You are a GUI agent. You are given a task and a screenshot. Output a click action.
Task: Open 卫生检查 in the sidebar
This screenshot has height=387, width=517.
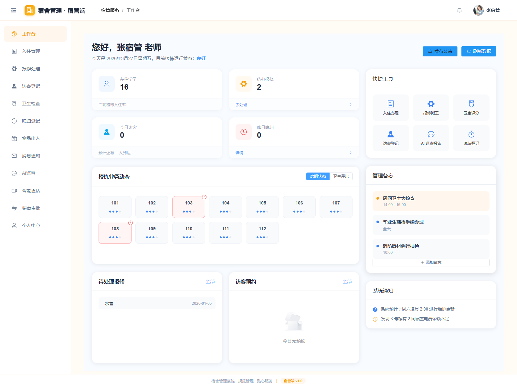36,104
